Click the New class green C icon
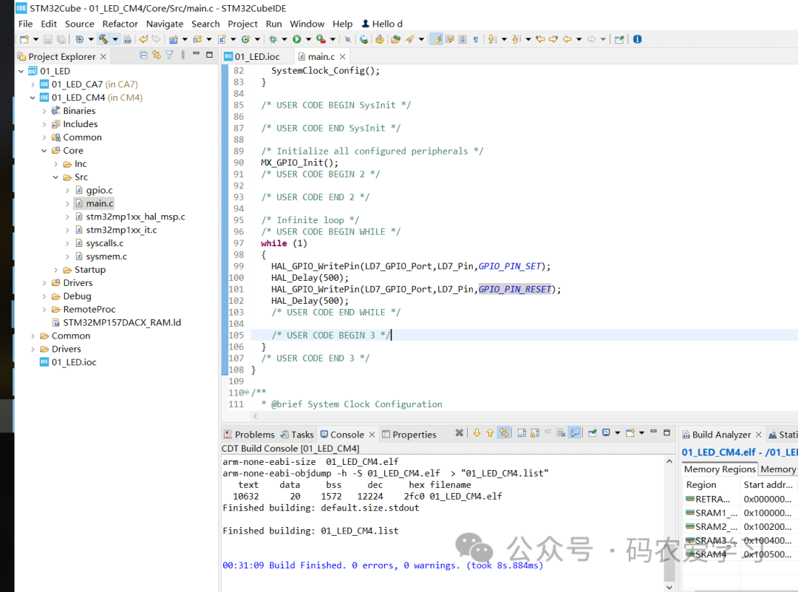The image size is (798, 592). pyautogui.click(x=246, y=39)
